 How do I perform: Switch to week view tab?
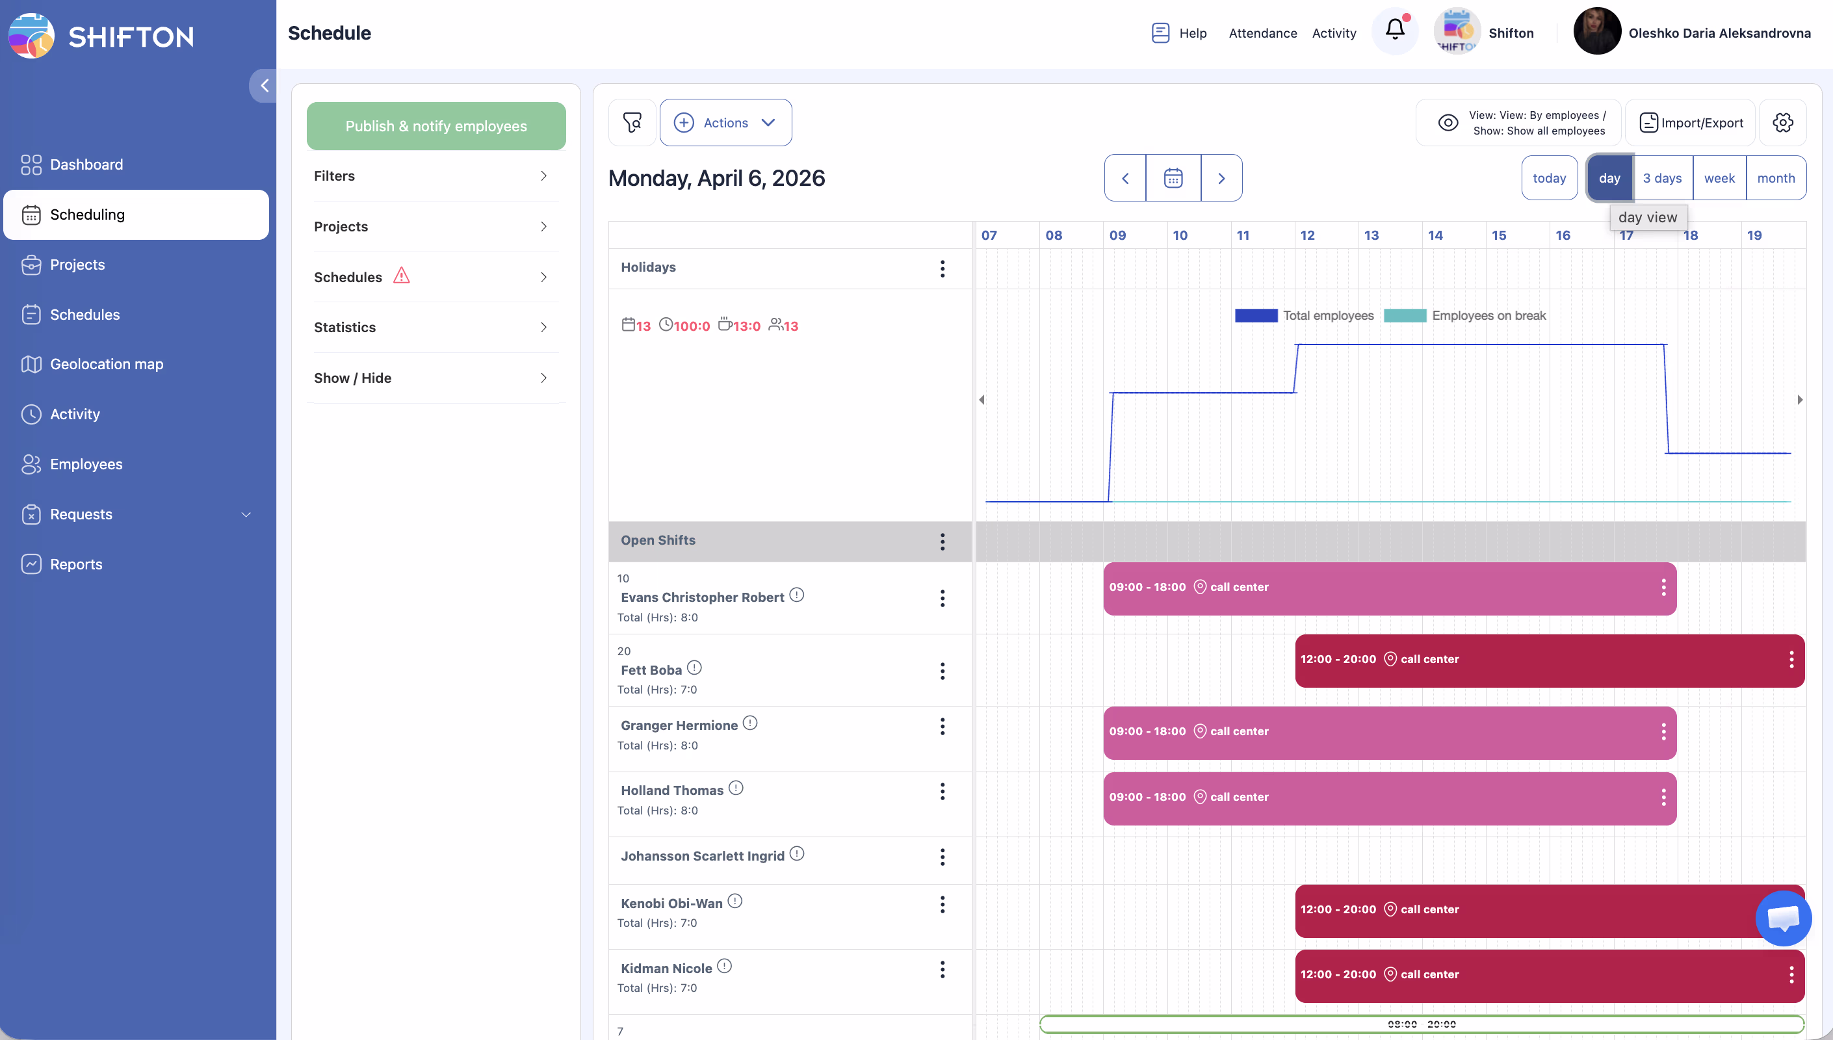pyautogui.click(x=1719, y=178)
